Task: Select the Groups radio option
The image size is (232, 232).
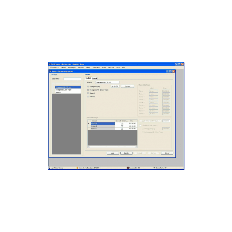Action: [x=88, y=97]
